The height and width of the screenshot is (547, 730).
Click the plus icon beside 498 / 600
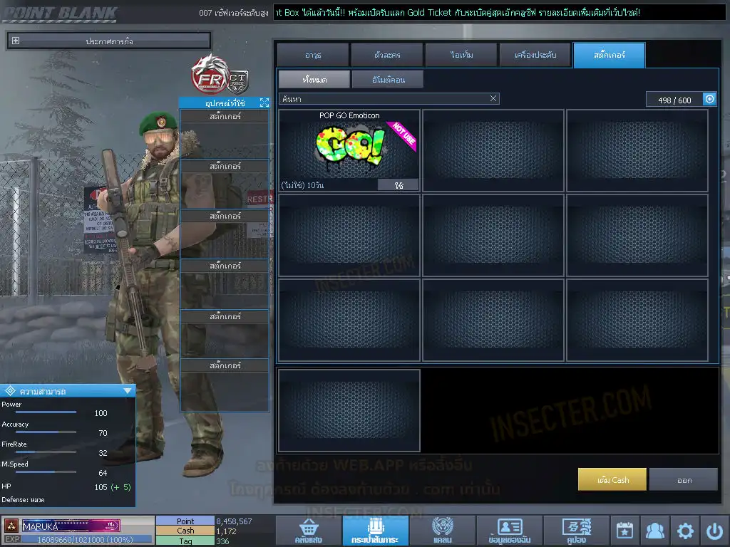click(x=709, y=100)
